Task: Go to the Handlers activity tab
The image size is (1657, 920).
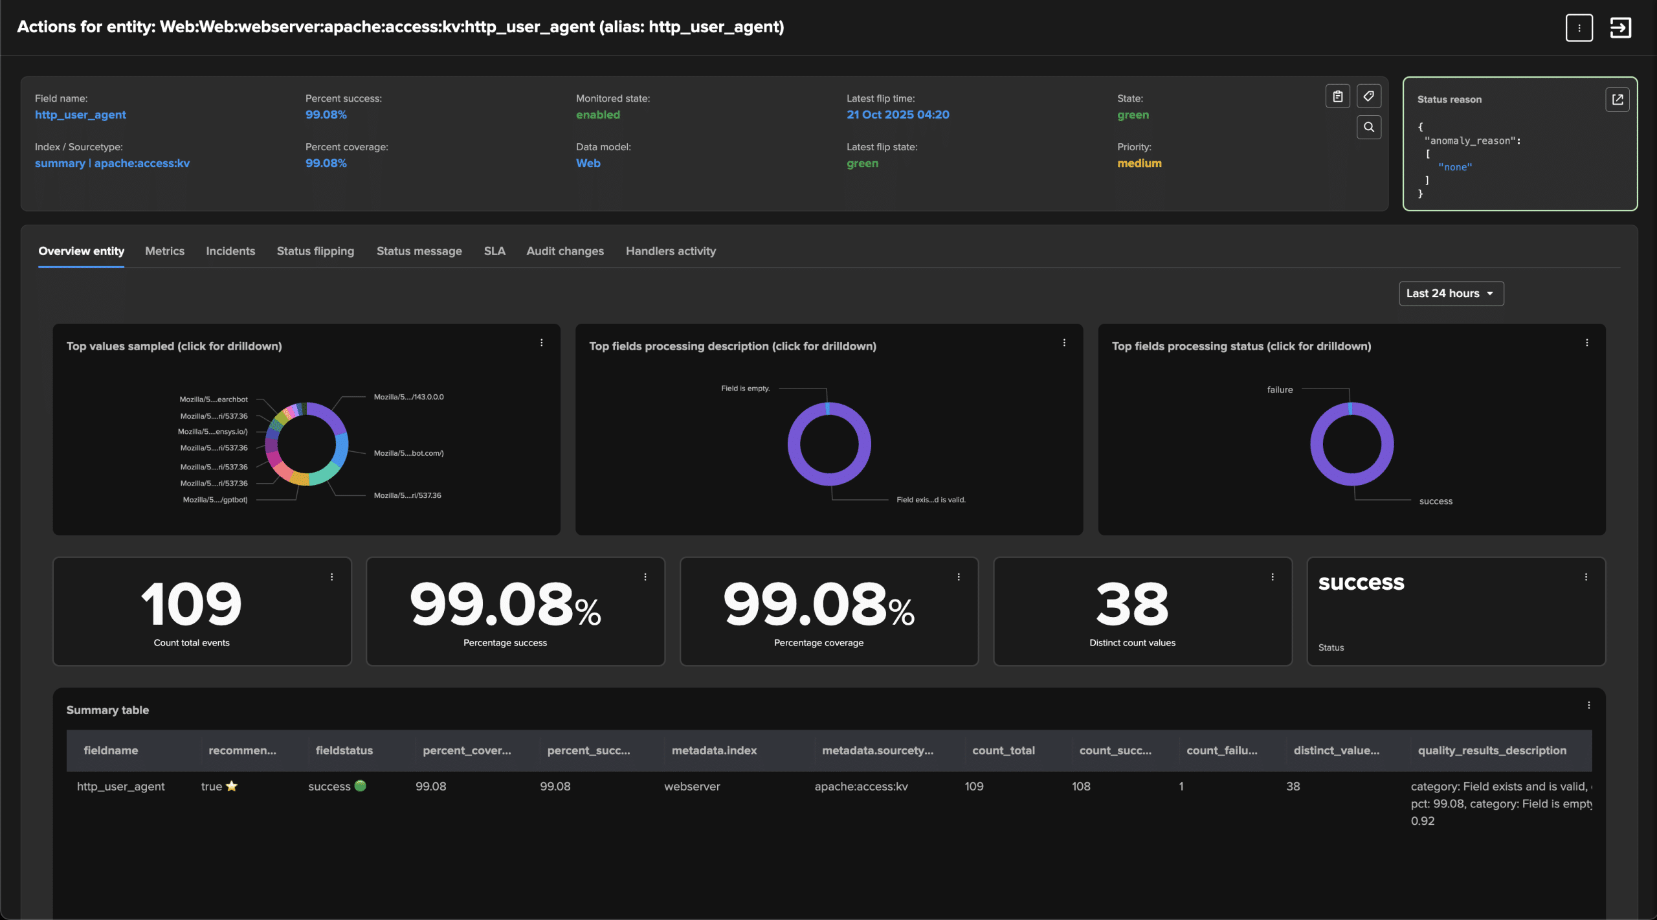Action: tap(671, 251)
